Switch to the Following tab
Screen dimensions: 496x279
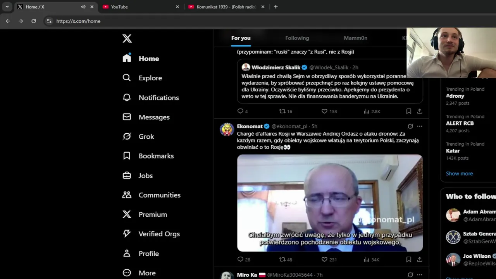[x=297, y=38]
